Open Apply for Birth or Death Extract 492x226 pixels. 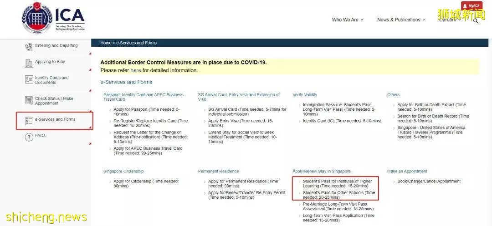coord(431,107)
